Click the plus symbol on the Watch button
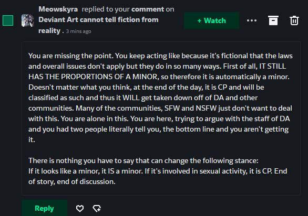This screenshot has height=216, width=308. point(199,20)
